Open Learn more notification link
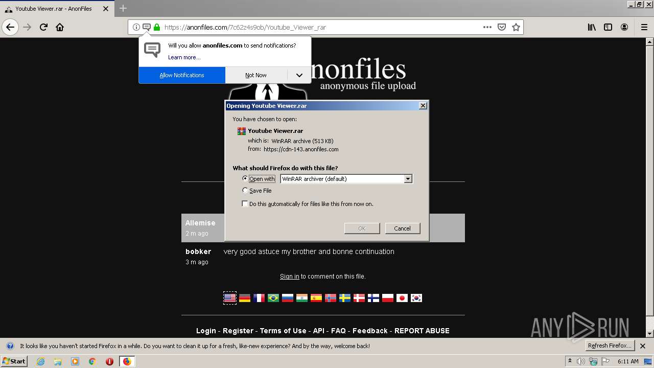Image resolution: width=654 pixels, height=368 pixels. click(x=184, y=57)
